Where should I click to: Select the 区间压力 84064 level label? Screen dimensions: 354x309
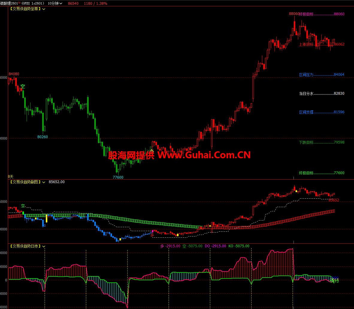(x=322, y=75)
